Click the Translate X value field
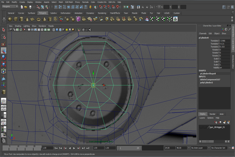The width and height of the screenshot is (235, 157). coord(225,41)
